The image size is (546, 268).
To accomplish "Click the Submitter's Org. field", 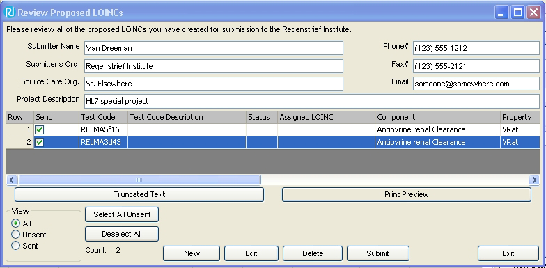I will point(214,66).
